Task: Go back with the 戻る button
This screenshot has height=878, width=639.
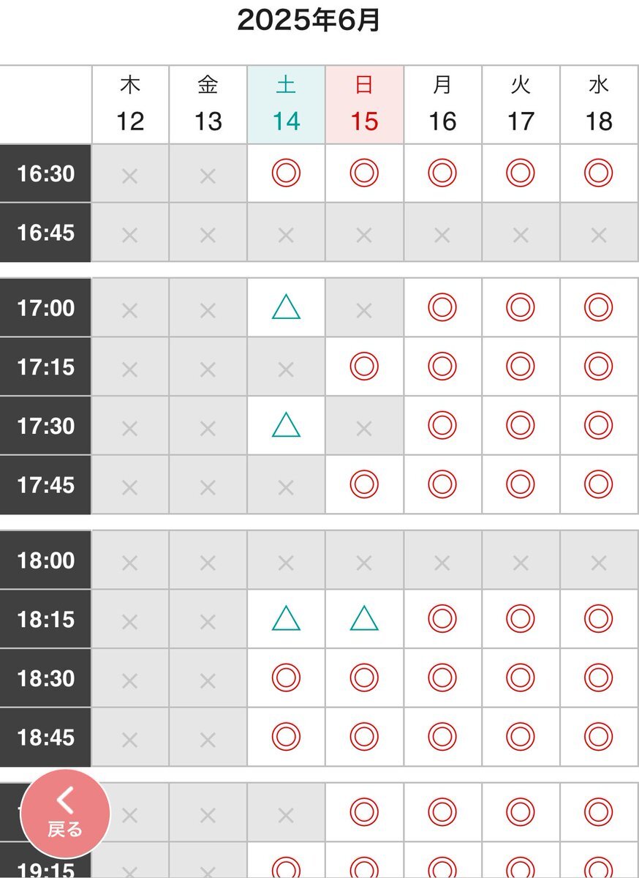Action: click(65, 814)
